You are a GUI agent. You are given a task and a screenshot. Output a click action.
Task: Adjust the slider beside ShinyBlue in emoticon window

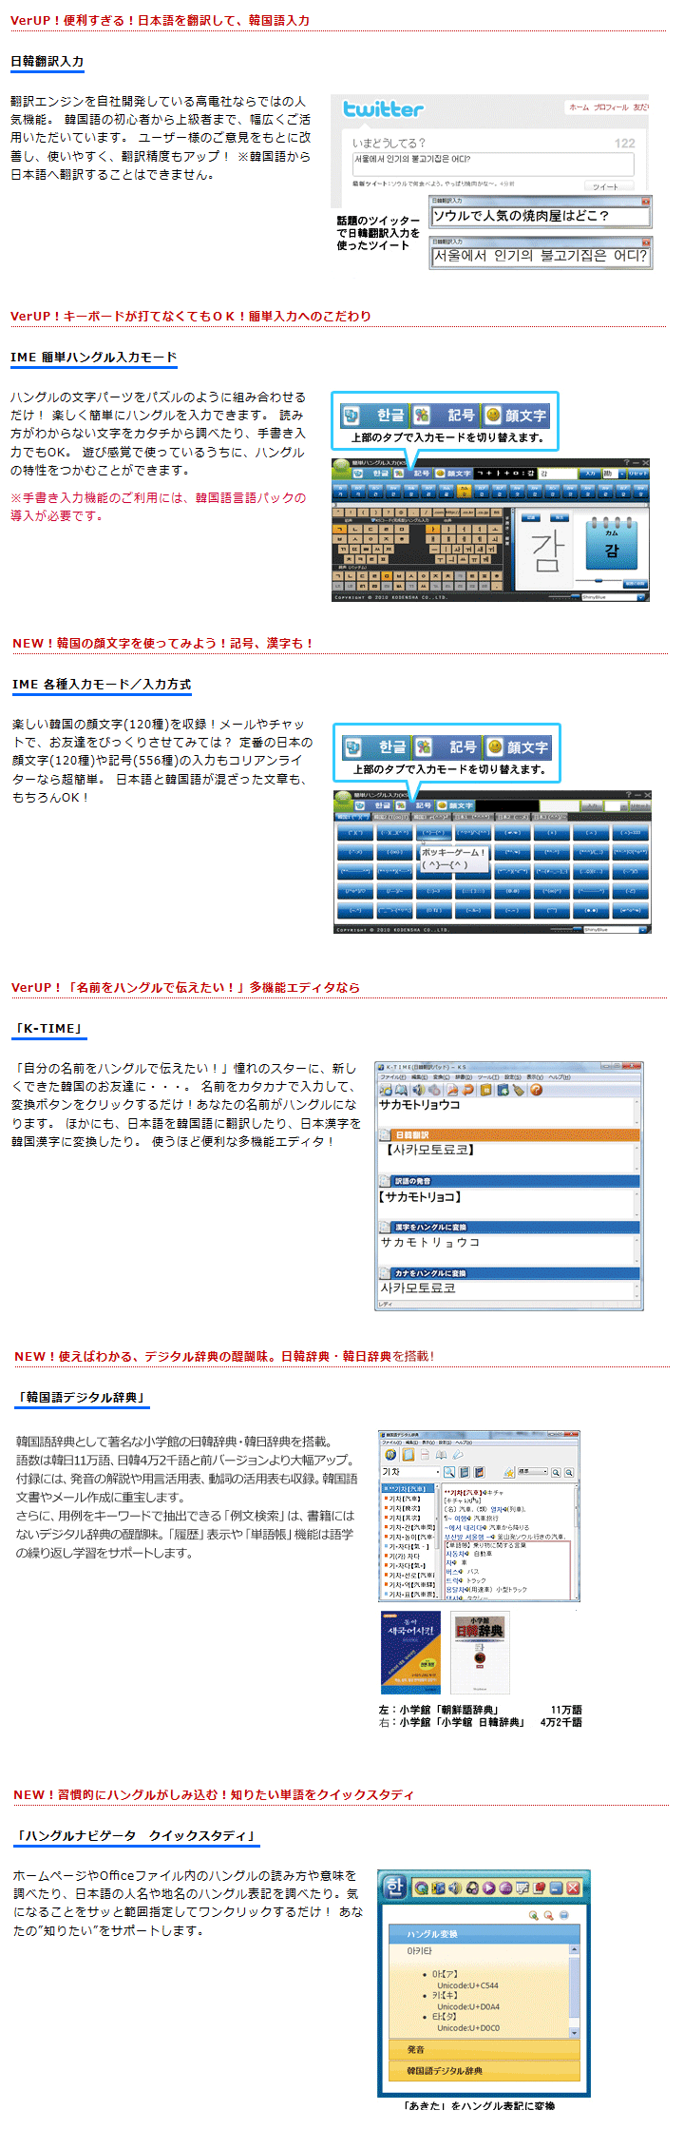pos(566,929)
